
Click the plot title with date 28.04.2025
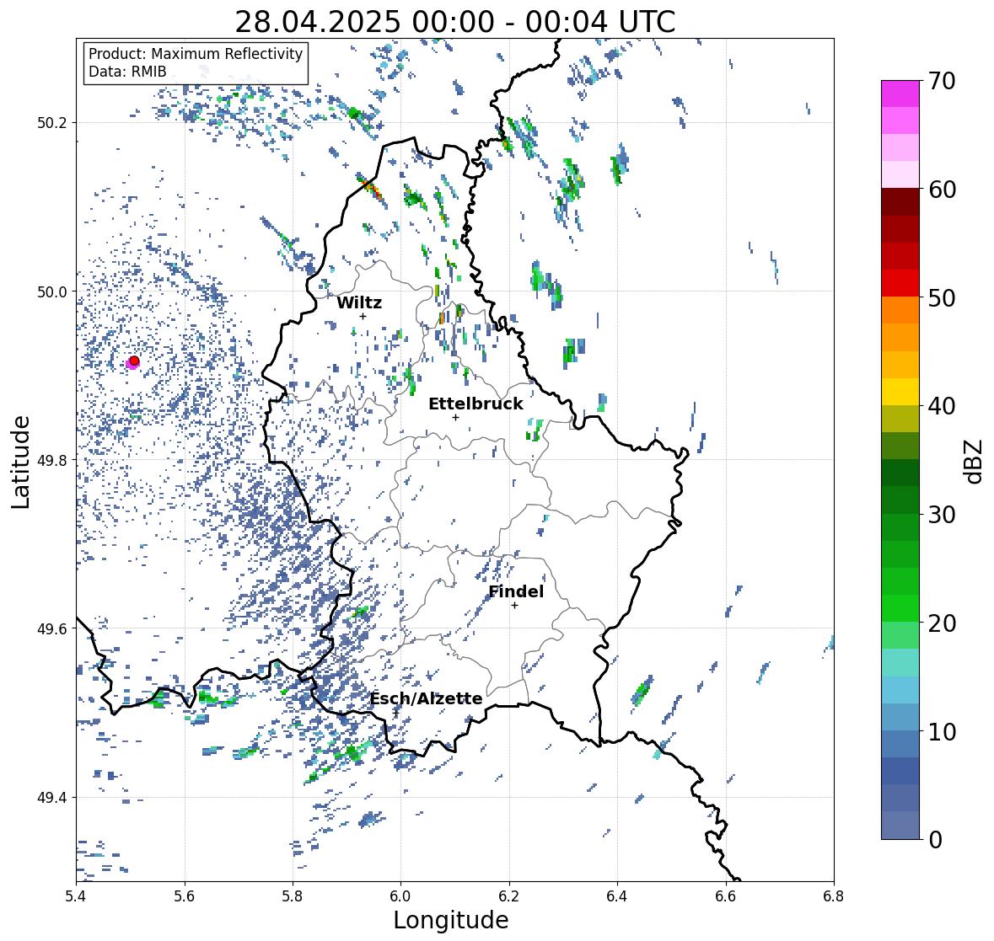point(455,22)
